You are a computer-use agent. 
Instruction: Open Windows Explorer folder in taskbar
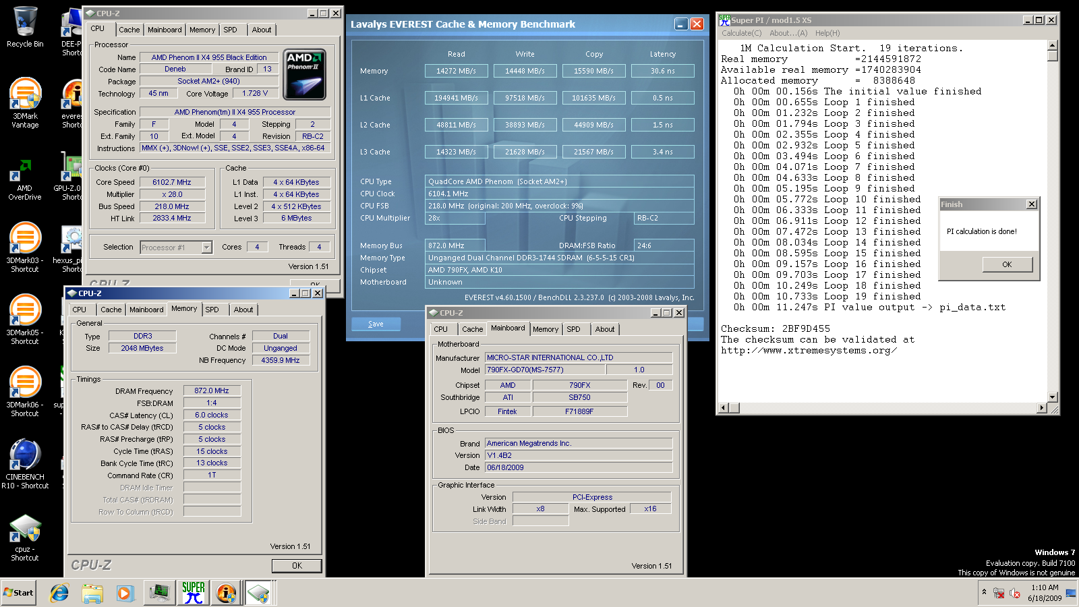click(92, 593)
